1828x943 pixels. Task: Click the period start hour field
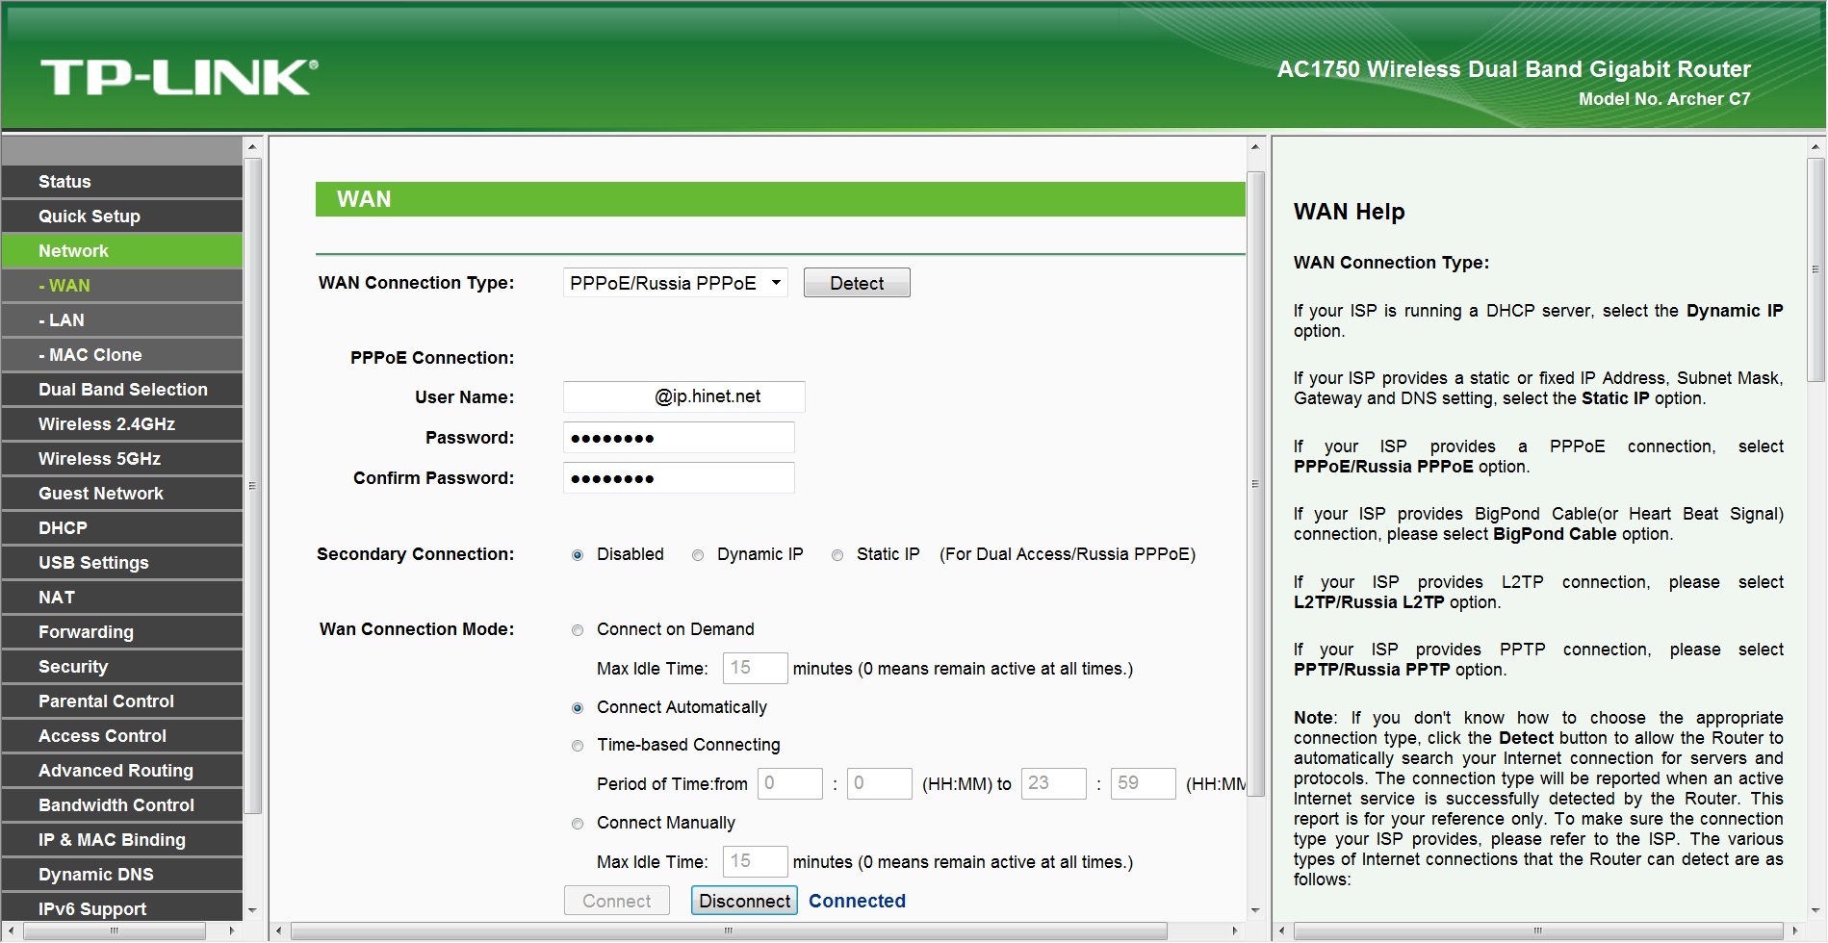point(790,783)
